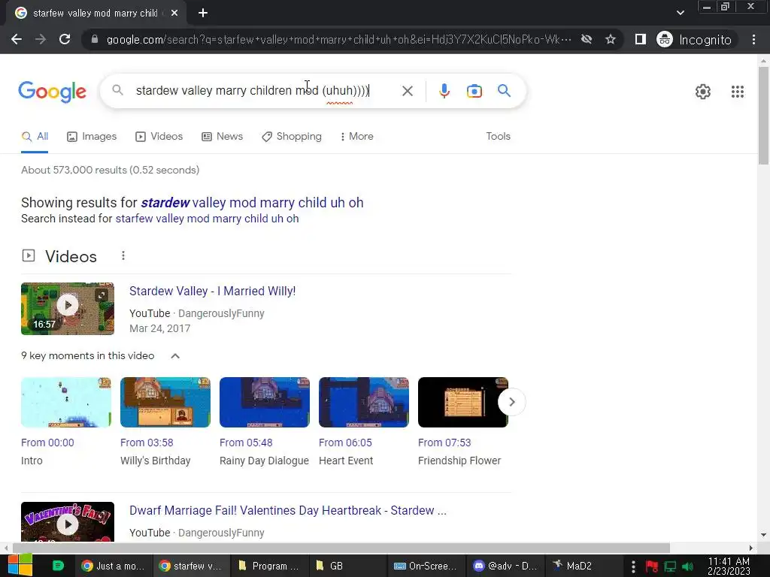Show hidden taskbar tray overflow dots
Image resolution: width=770 pixels, height=577 pixels.
coord(633,566)
